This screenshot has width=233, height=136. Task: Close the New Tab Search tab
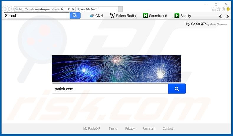click(x=117, y=9)
